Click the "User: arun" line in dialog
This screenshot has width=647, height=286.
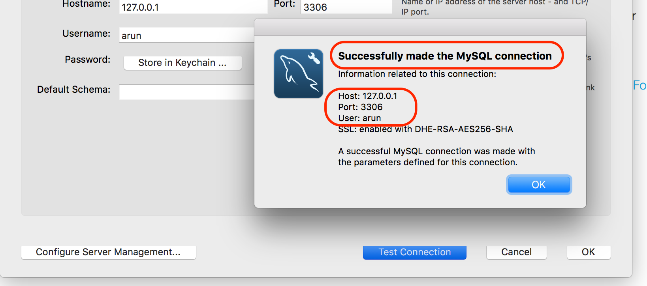(359, 118)
